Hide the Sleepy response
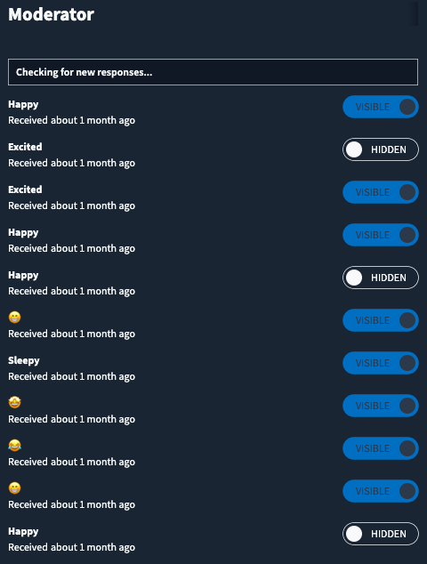427x564 pixels. [381, 363]
